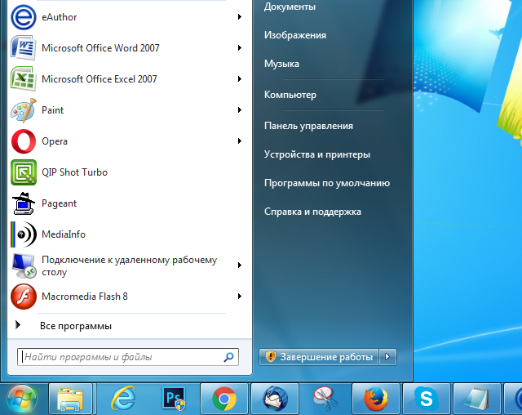
Task: Select the MediaInfo program label
Action: 64,234
